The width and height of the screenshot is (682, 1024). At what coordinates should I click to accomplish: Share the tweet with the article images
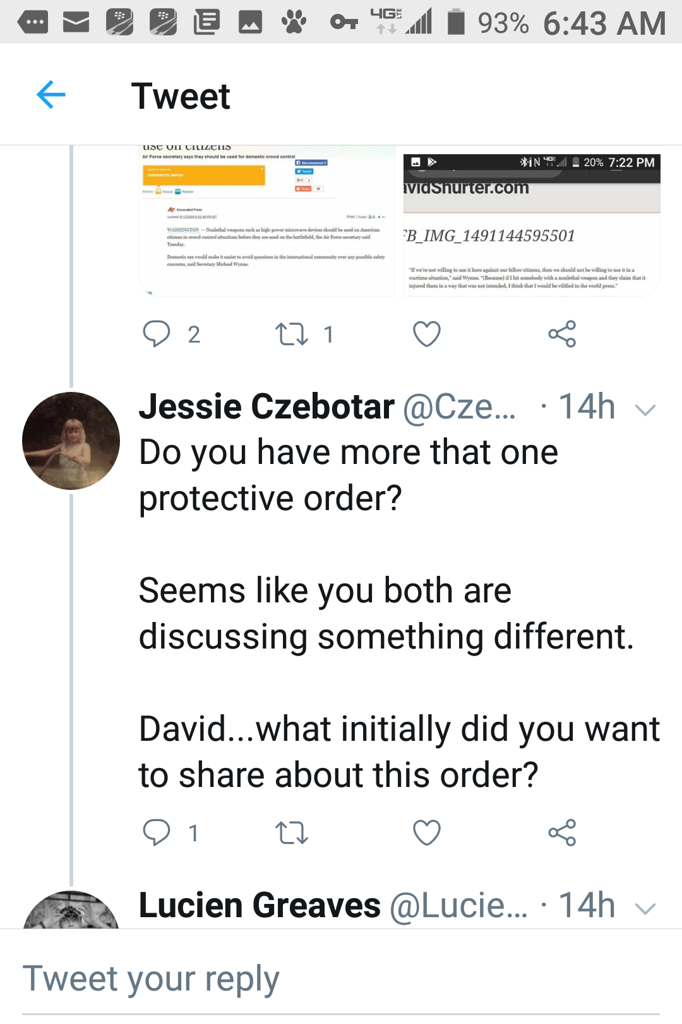562,334
